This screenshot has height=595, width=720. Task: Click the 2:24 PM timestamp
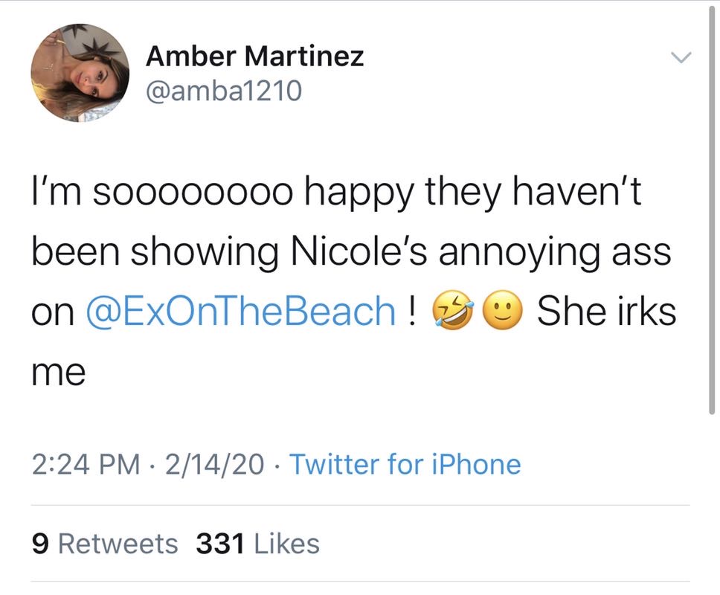coord(86,464)
